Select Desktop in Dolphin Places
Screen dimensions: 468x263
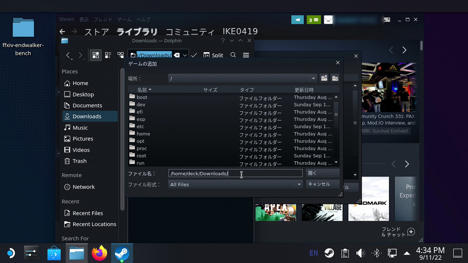pyautogui.click(x=90, y=94)
